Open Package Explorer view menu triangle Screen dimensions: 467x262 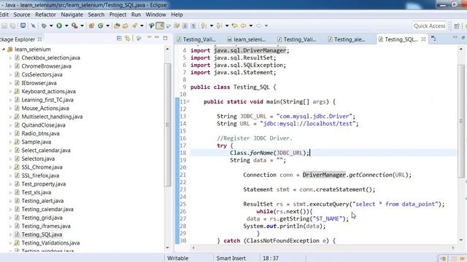(149, 37)
